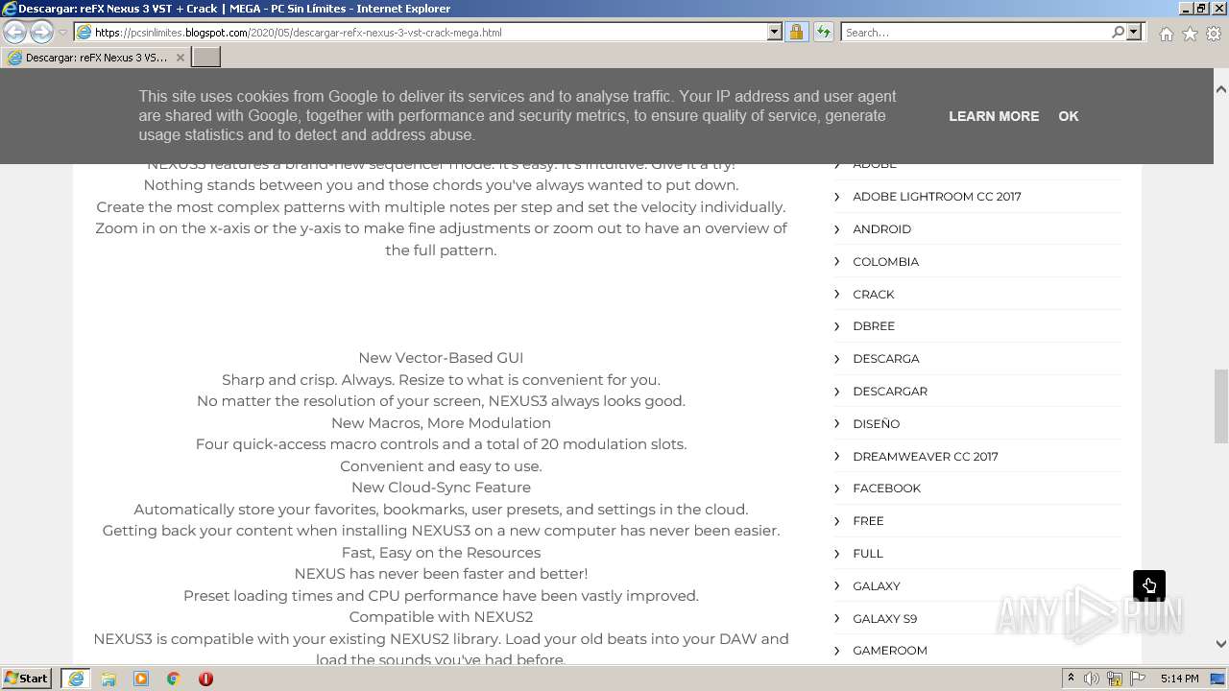Open the GAMEROOM label link
Viewport: 1229px width, 691px height.
click(889, 651)
